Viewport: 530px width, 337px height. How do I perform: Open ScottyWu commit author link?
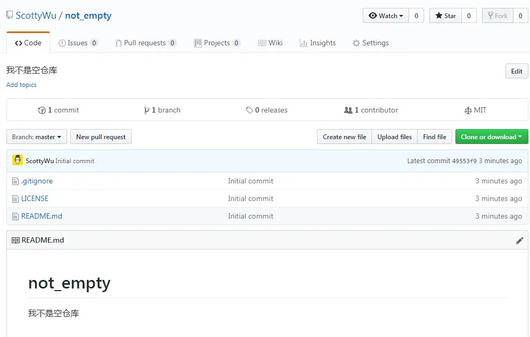[x=39, y=161]
